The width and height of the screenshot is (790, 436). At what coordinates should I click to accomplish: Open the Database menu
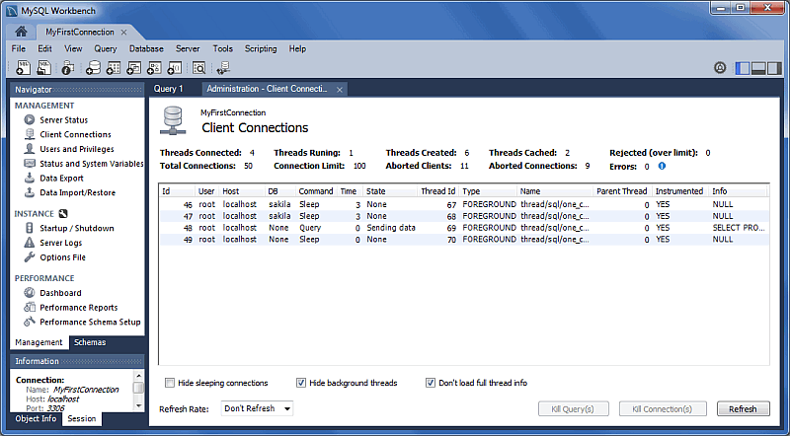coord(146,48)
